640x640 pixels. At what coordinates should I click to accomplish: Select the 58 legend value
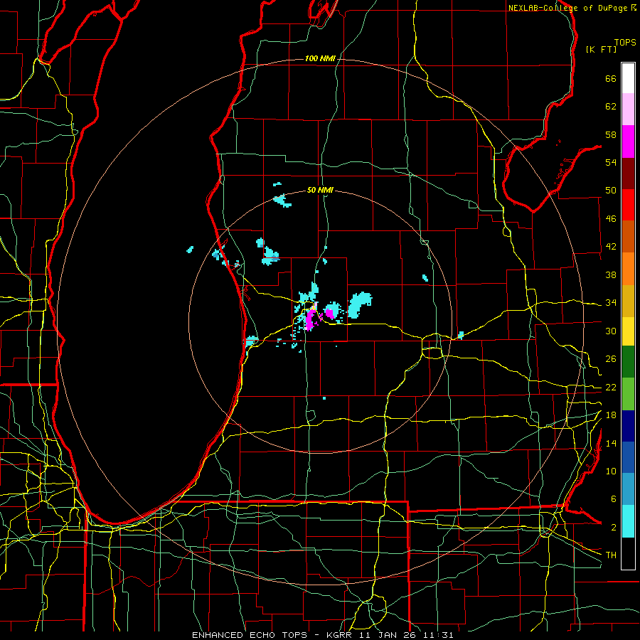point(611,134)
